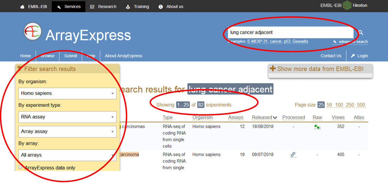Click the EMBL-EBI Hinxton hexagon logo
Viewport: 388px width, 183px height.
(348, 6)
